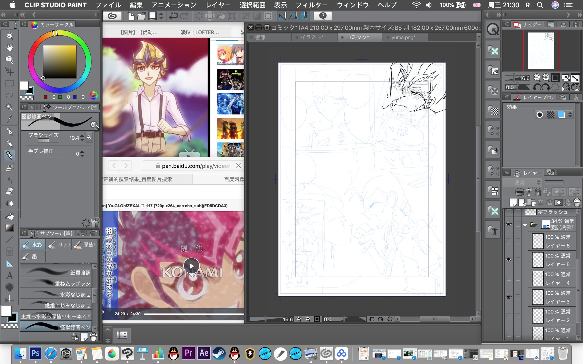Open the layer color effect stepper
Viewport: 583px width, 364px height.
tap(570, 115)
